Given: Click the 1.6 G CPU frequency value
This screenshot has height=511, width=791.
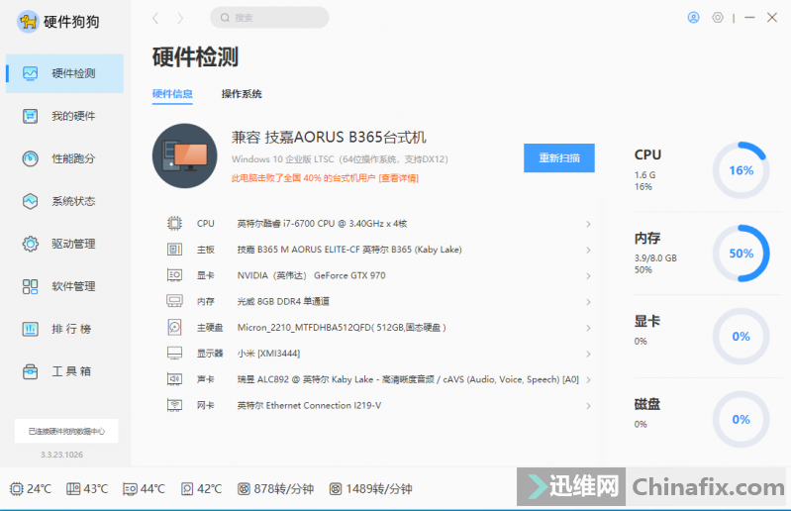Looking at the screenshot, I should pos(644,175).
